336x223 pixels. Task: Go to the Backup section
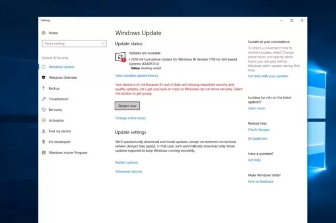[x=54, y=88]
